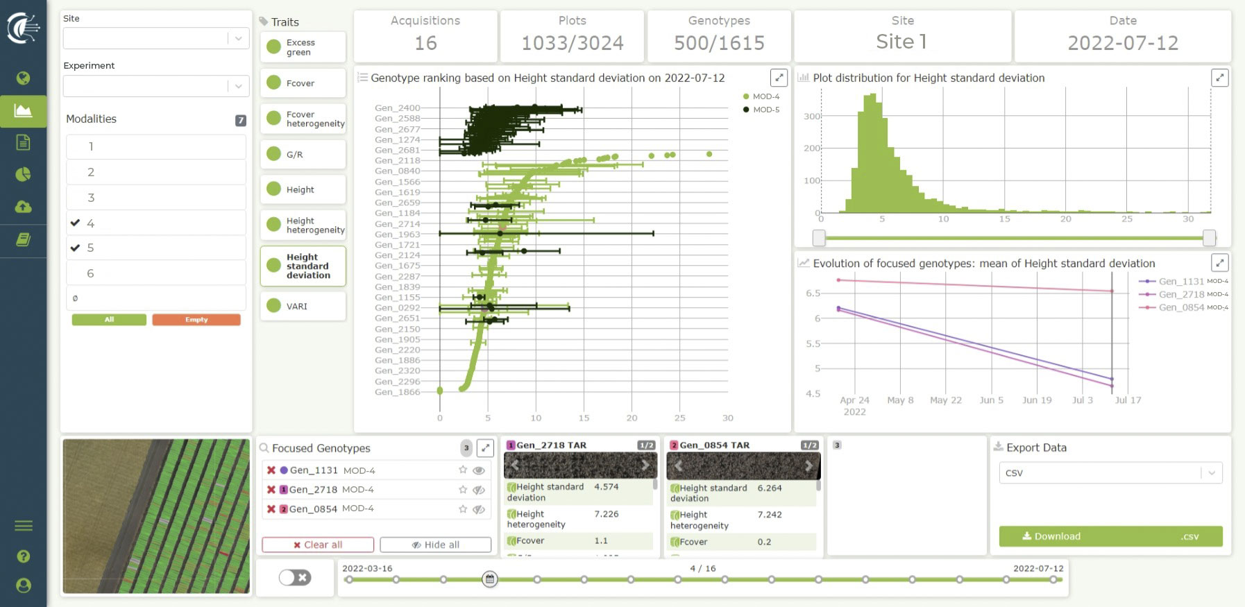Open the book documentation icon in sidebar
The height and width of the screenshot is (607, 1245).
tap(23, 239)
